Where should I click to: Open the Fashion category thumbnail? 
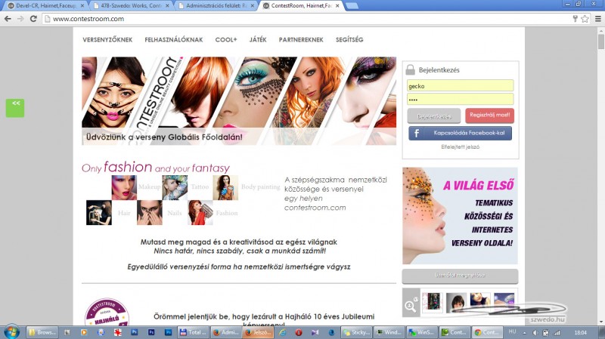200,213
